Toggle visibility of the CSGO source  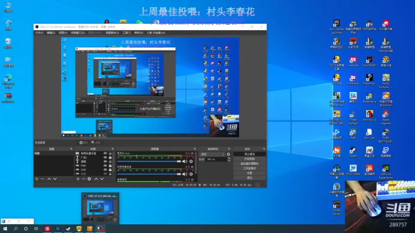[x=105, y=170]
